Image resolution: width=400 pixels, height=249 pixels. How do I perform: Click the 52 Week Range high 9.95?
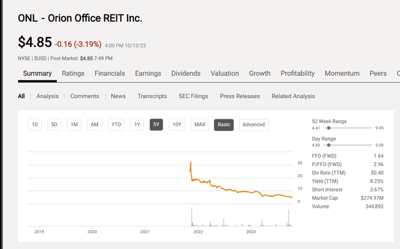point(379,128)
